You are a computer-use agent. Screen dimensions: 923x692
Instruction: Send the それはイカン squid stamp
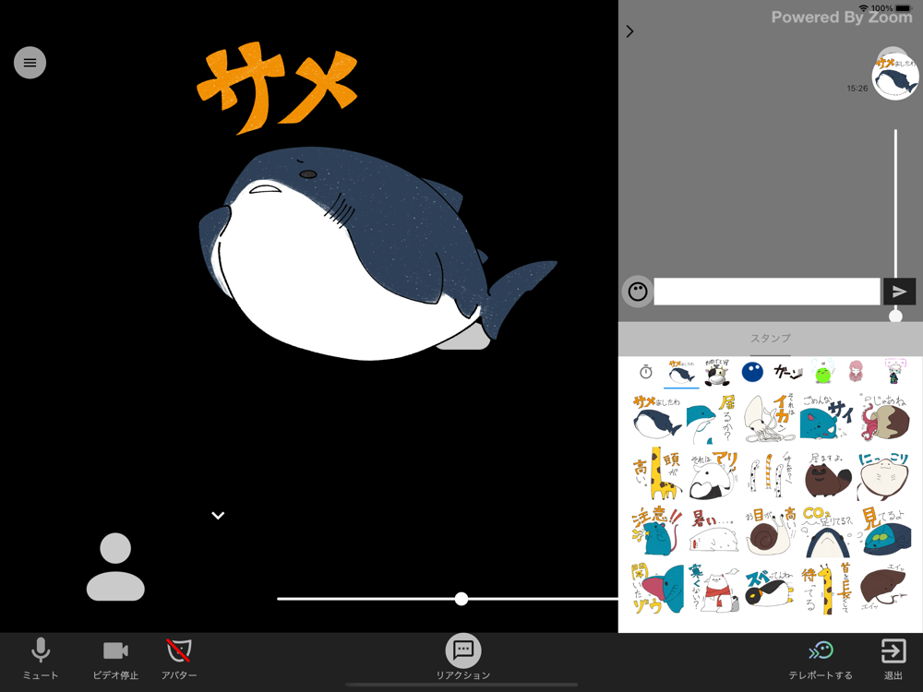coord(770,418)
